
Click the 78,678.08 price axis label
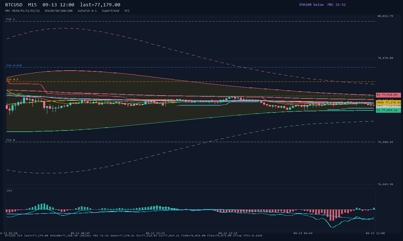pos(385,58)
